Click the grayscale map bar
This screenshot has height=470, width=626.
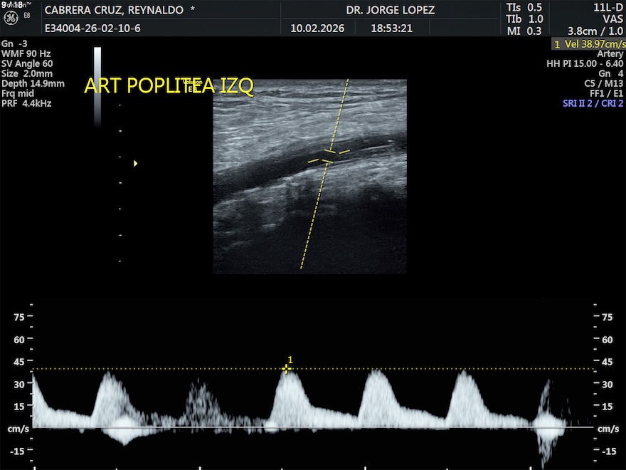[97, 85]
